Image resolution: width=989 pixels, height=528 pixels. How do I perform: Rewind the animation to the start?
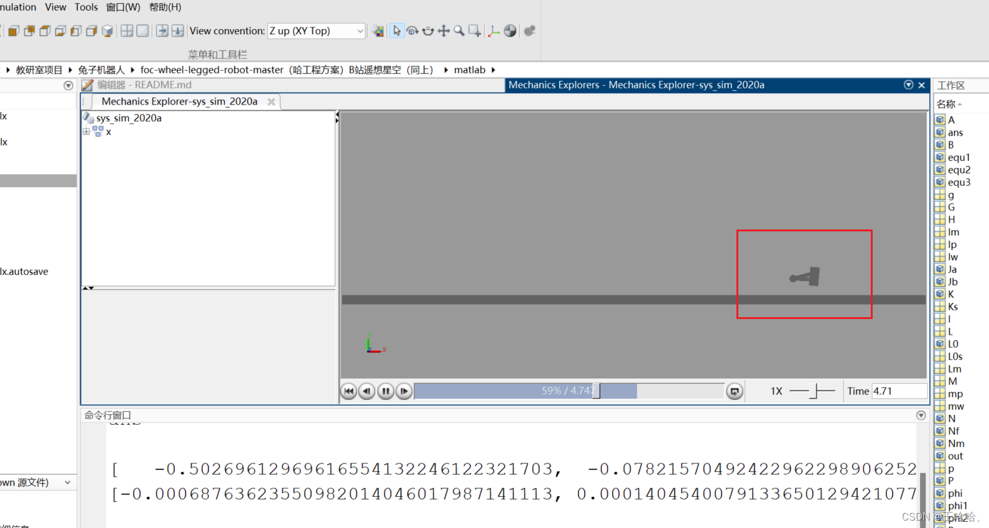click(x=349, y=391)
